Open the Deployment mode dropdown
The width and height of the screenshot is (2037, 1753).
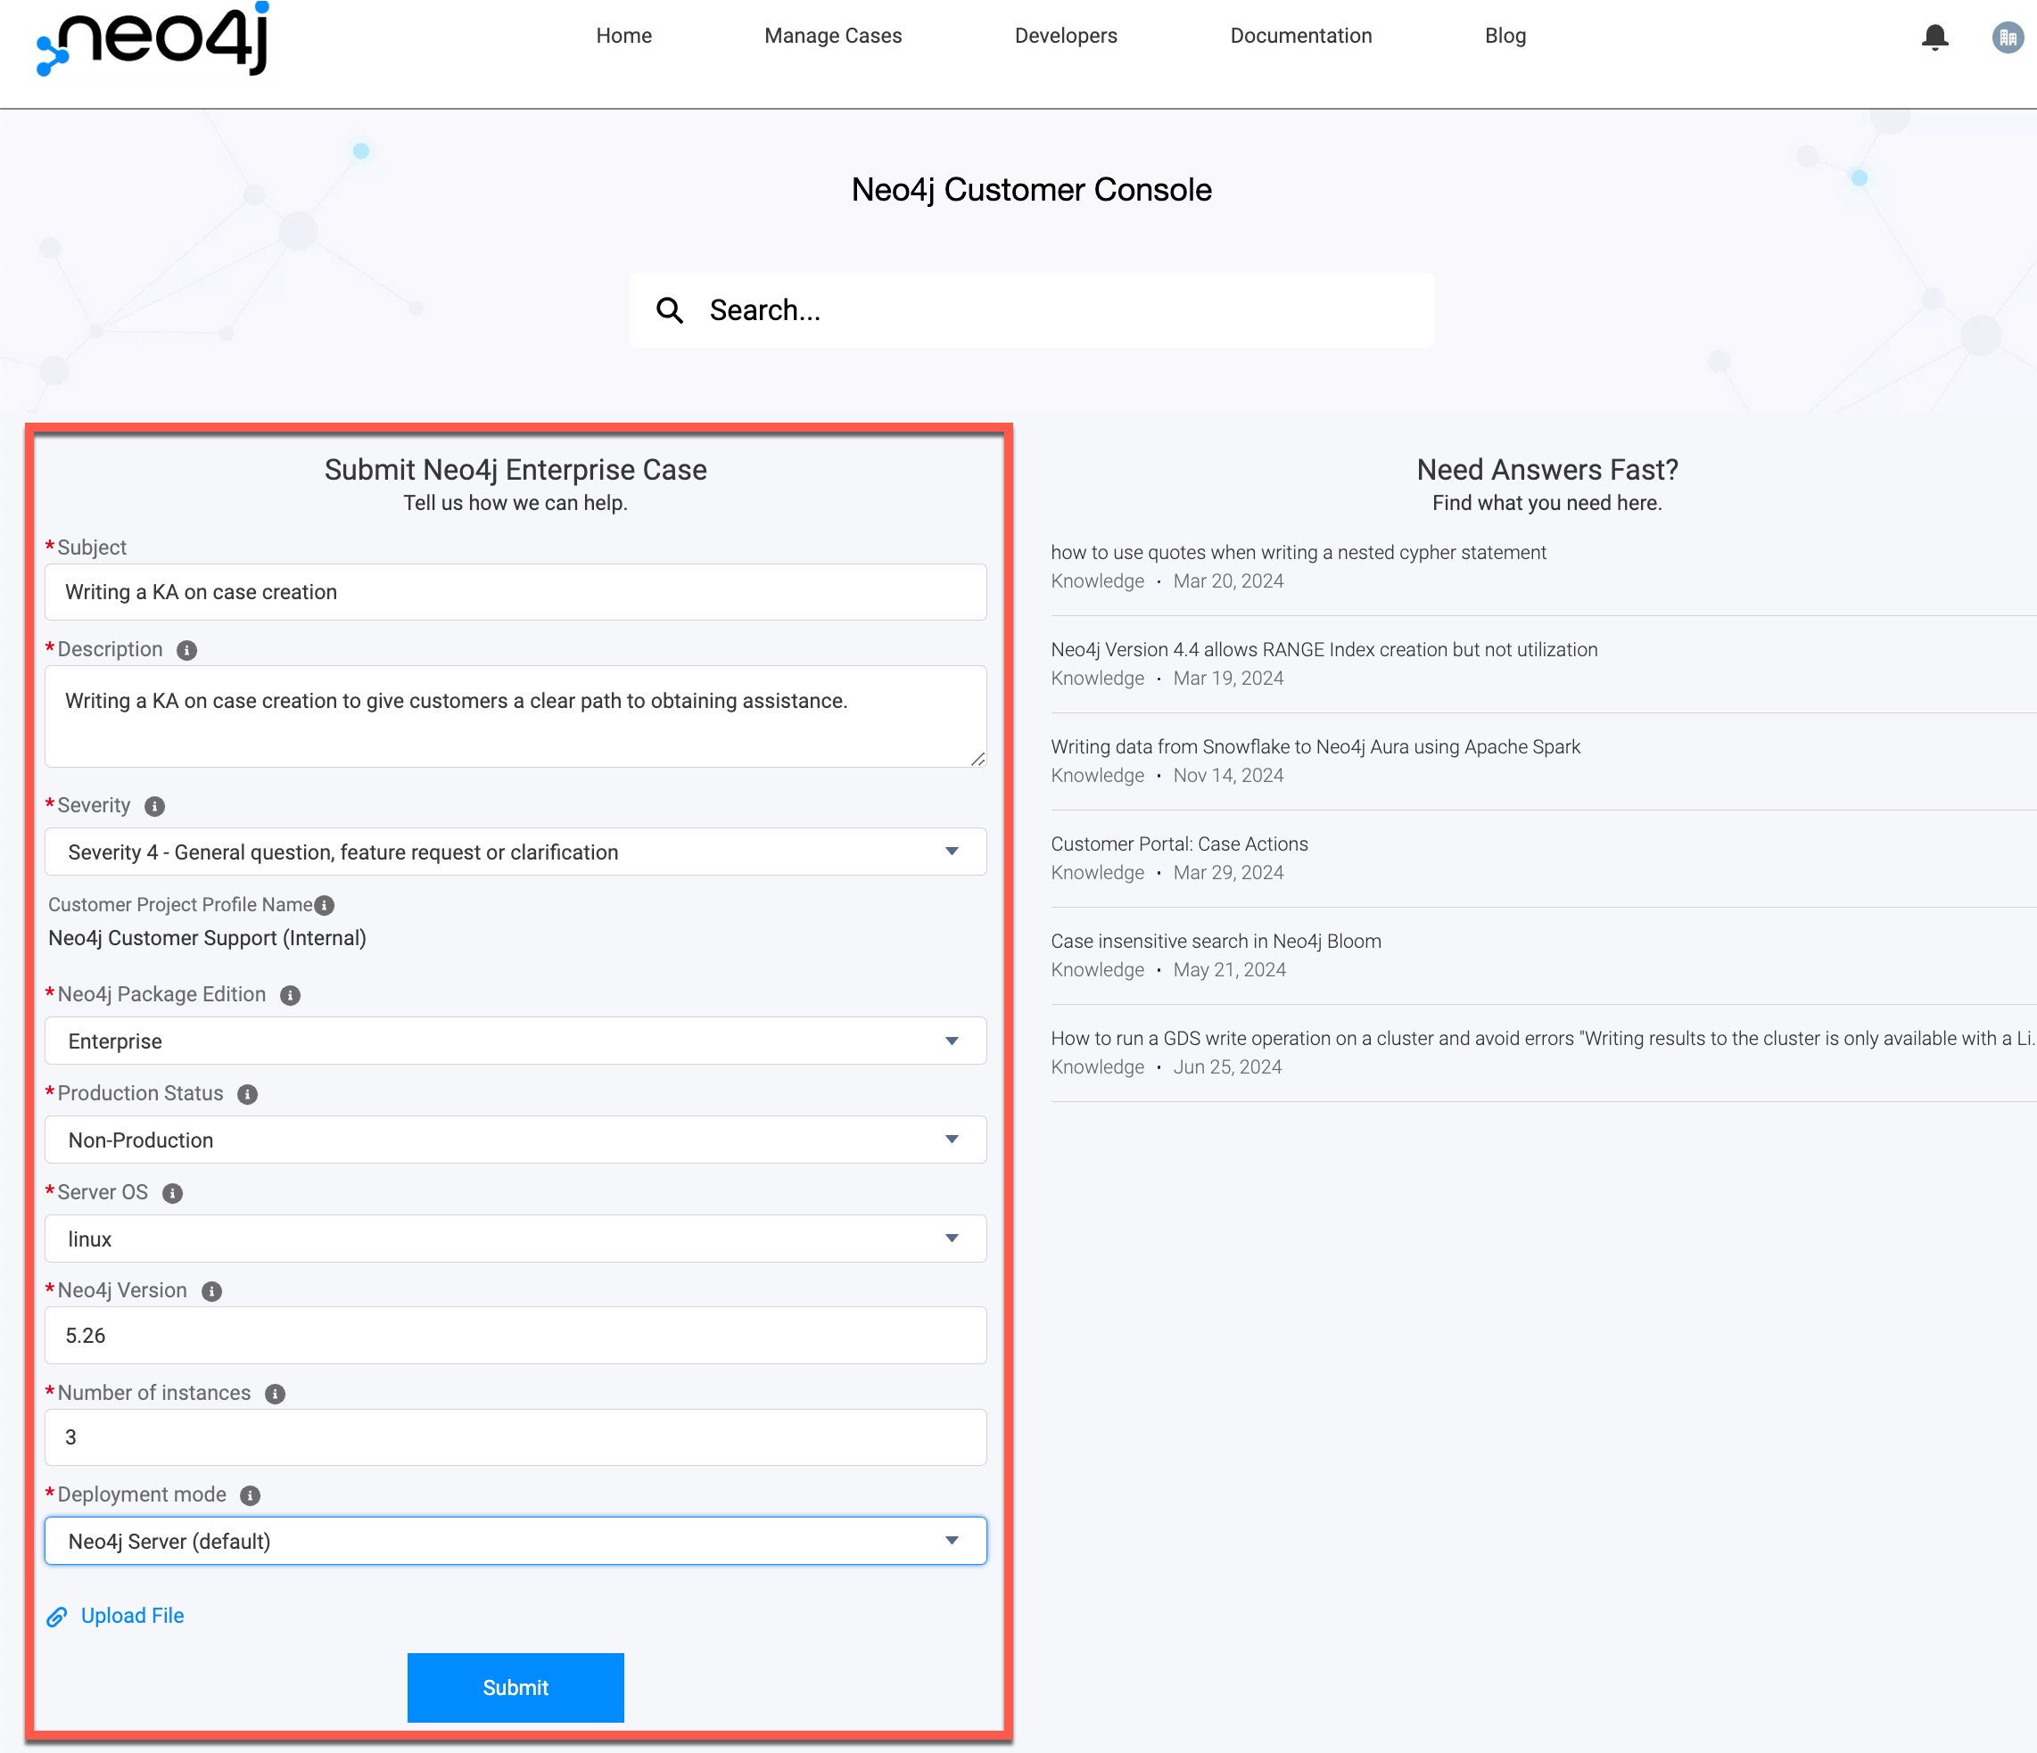pyautogui.click(x=515, y=1542)
